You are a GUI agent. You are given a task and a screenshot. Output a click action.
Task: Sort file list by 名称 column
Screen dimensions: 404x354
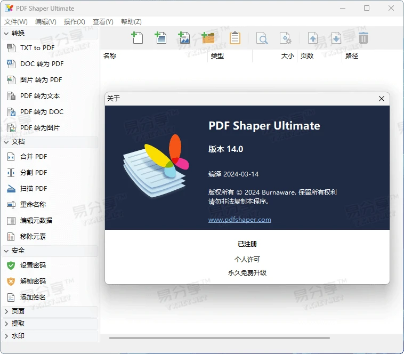click(x=153, y=56)
